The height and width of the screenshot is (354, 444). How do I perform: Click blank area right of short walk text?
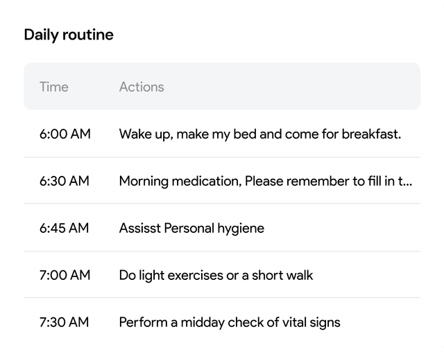click(367, 276)
